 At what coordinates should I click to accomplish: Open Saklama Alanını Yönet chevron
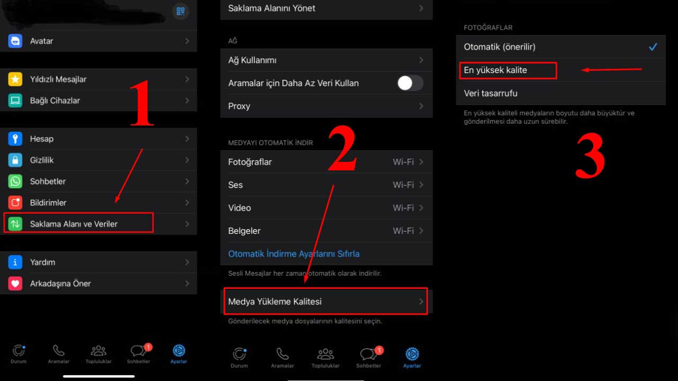421,8
